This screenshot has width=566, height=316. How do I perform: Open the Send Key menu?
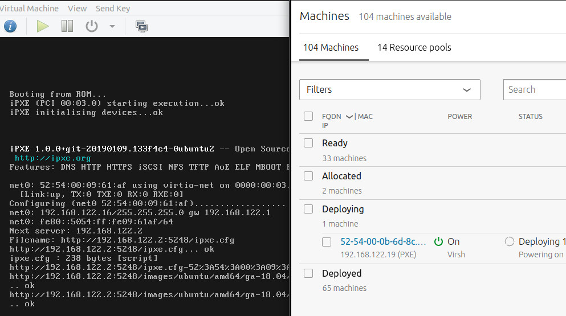pyautogui.click(x=112, y=8)
